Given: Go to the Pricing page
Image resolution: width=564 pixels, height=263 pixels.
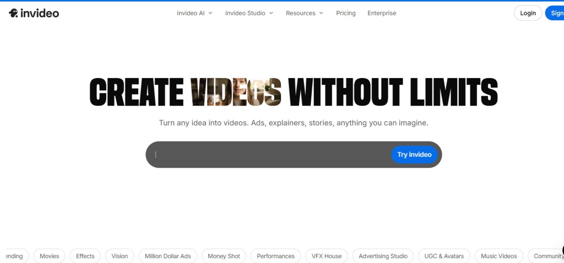Looking at the screenshot, I should 346,13.
